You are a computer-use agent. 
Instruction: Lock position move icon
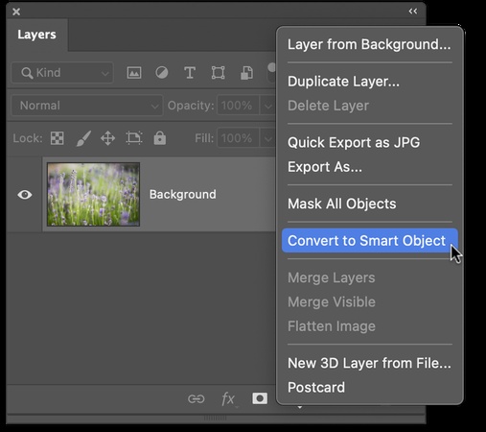click(107, 138)
